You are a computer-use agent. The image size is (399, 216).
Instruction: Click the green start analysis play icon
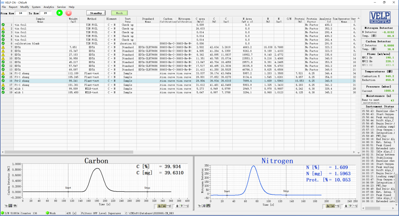(x=59, y=13)
